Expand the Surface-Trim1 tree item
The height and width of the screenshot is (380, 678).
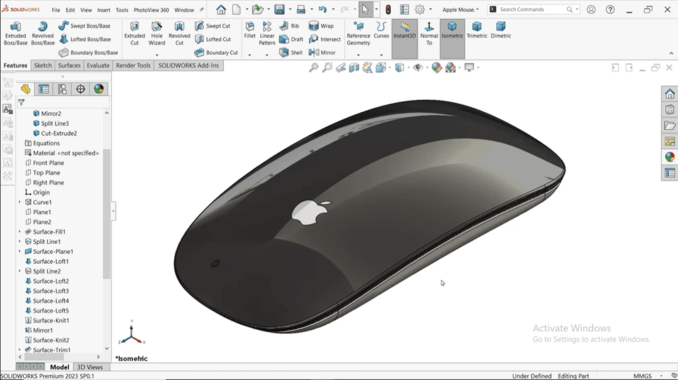(x=19, y=350)
